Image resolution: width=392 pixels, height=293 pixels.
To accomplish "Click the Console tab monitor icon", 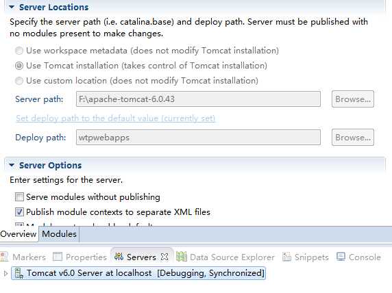I will point(341,257).
